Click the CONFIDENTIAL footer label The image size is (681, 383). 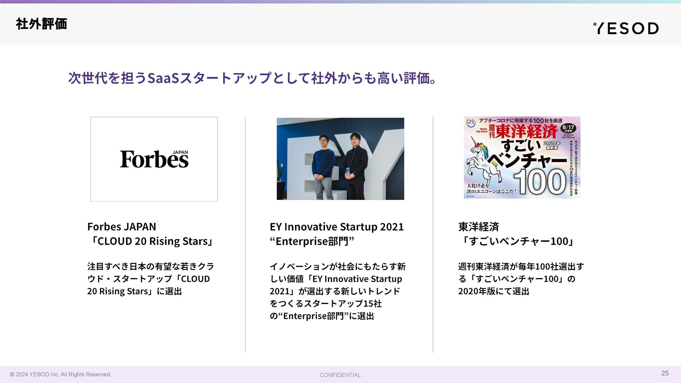click(x=340, y=375)
